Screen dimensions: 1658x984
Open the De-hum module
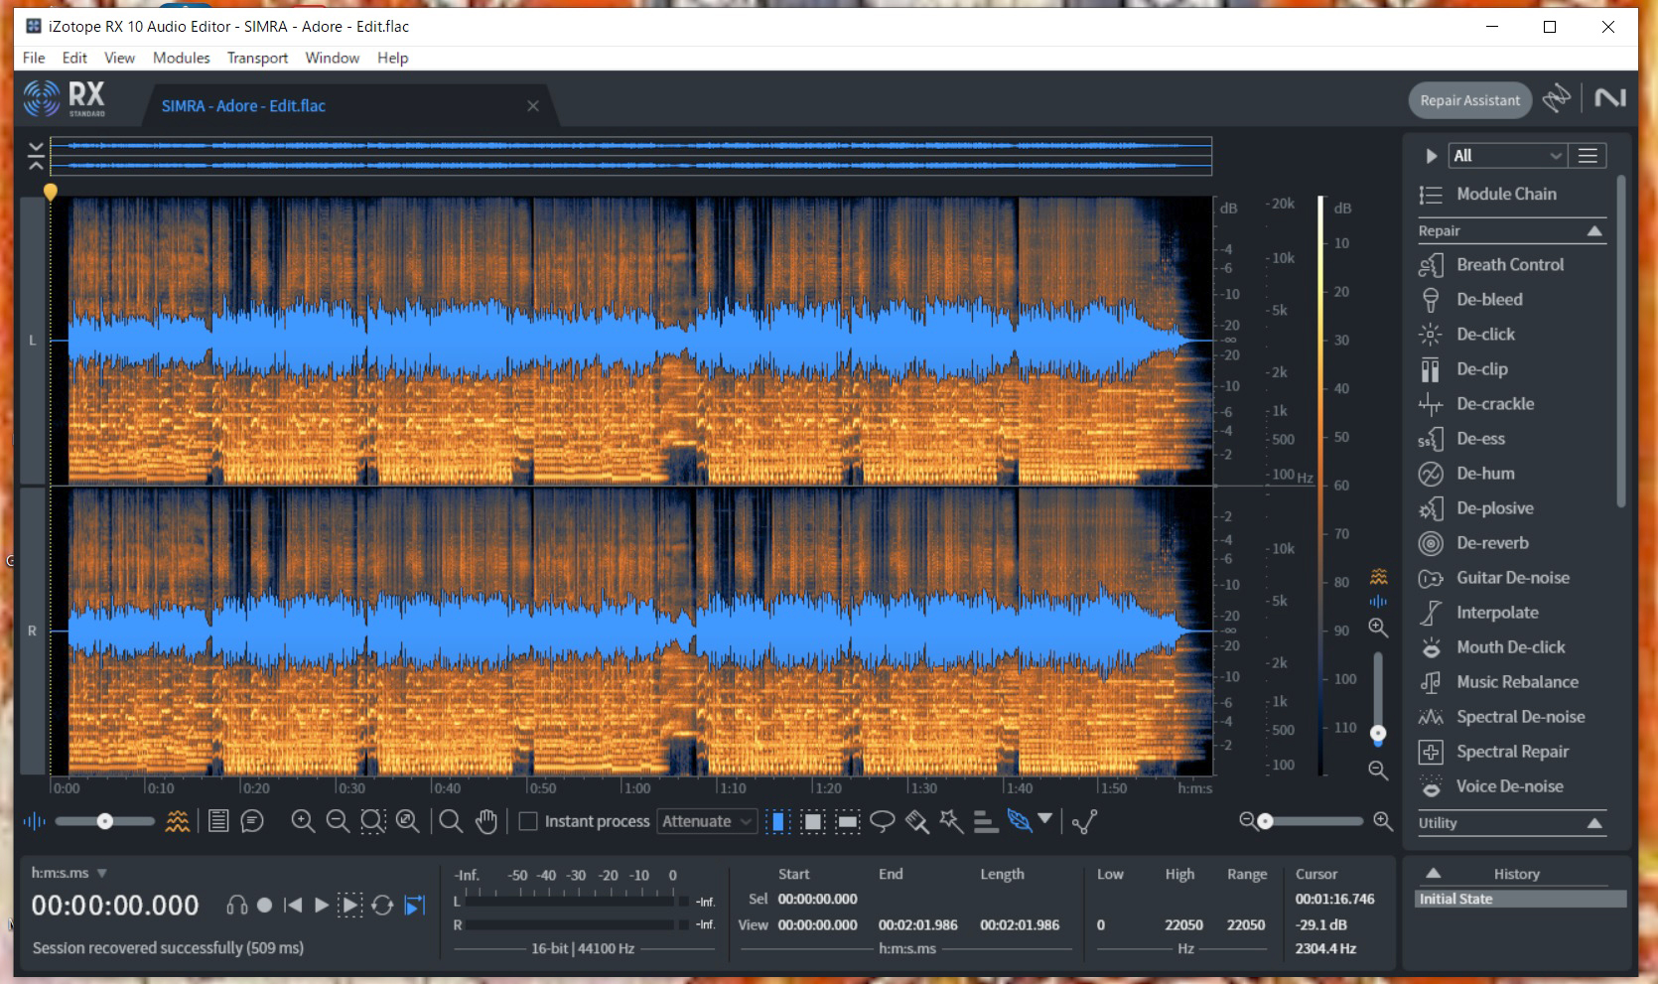pos(1485,473)
